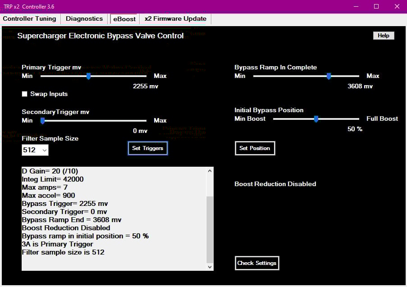Open the Diagnostics tab
Viewport: 407px width, 287px height.
[x=84, y=18]
